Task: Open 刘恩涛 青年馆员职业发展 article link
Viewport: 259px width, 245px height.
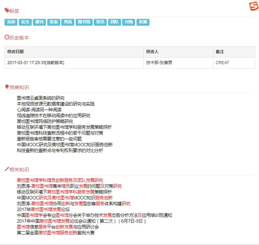Action: (x=69, y=186)
